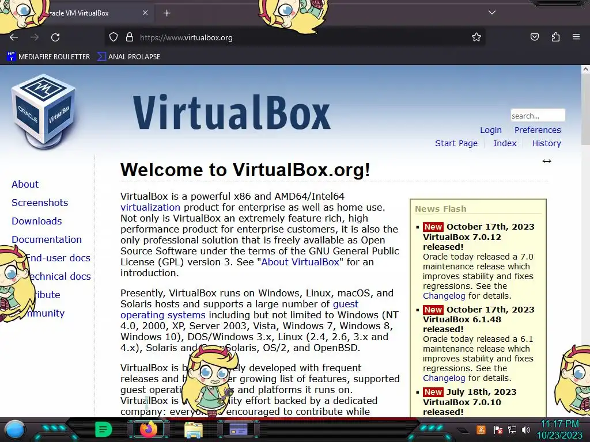The width and height of the screenshot is (590, 442).
Task: Focus the URL address bar
Action: tap(294, 37)
